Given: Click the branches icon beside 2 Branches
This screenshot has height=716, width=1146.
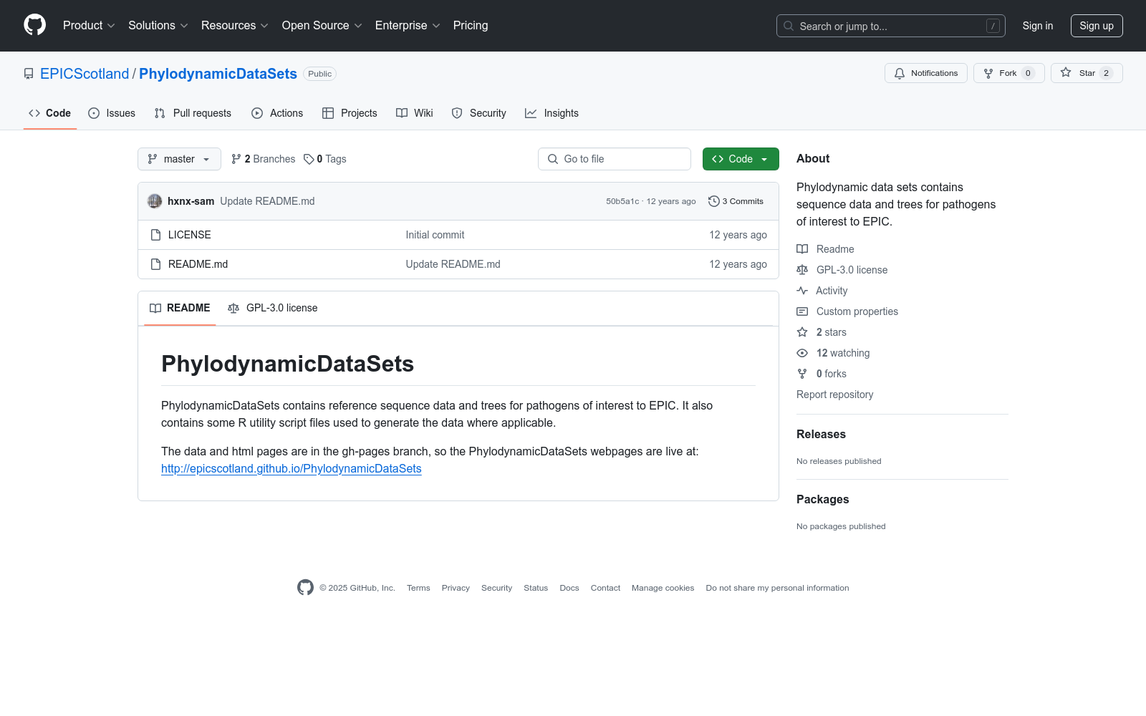Looking at the screenshot, I should coord(236,159).
